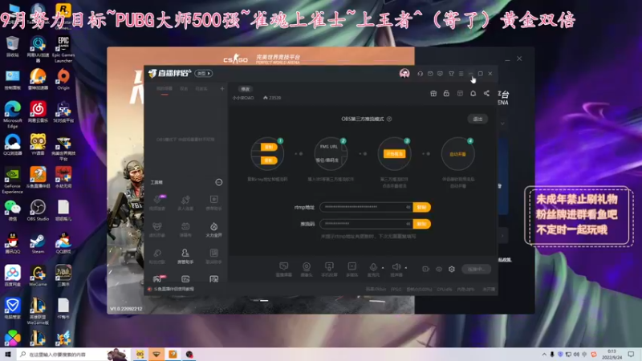642x361 pixels.
Task: Open the GeForce Experience desktop icon
Action: tap(13, 180)
